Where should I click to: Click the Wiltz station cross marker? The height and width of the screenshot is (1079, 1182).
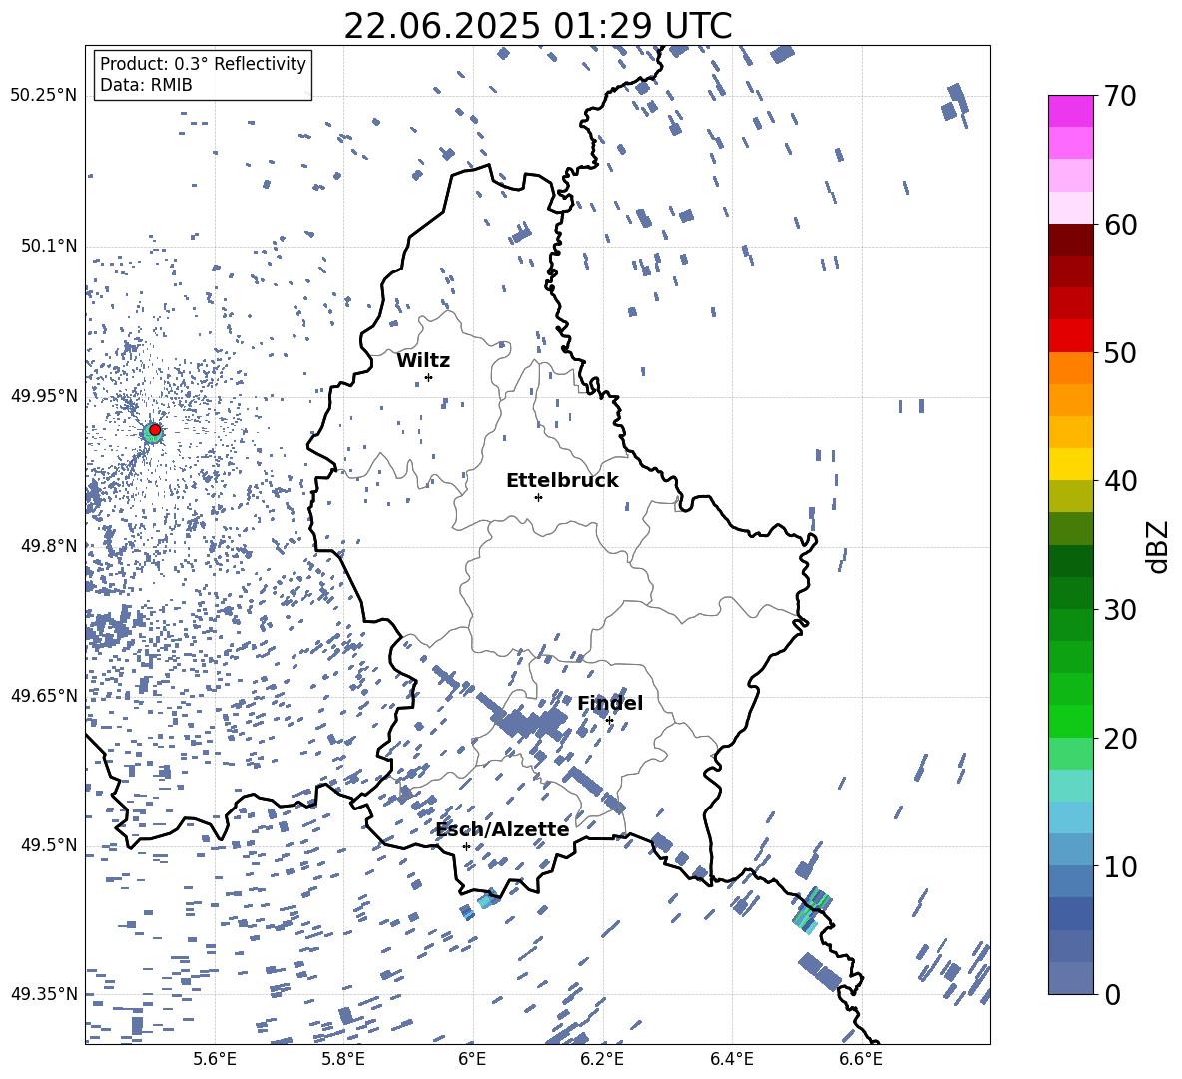coord(429,377)
